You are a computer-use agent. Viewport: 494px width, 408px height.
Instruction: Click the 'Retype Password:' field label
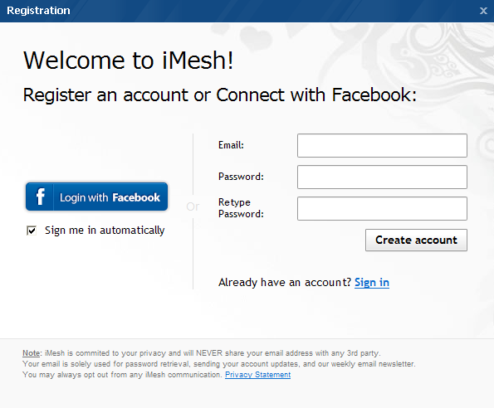click(x=241, y=208)
